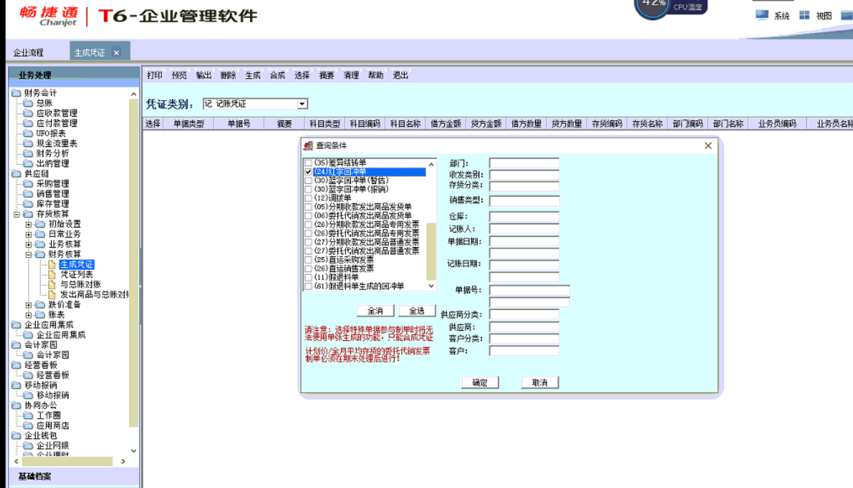Viewport: 853px width, 488px height.
Task: Click 预览 in the toolbar
Action: (179, 75)
